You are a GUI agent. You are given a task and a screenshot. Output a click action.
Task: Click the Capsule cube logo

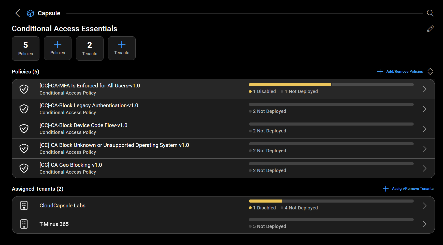[31, 13]
